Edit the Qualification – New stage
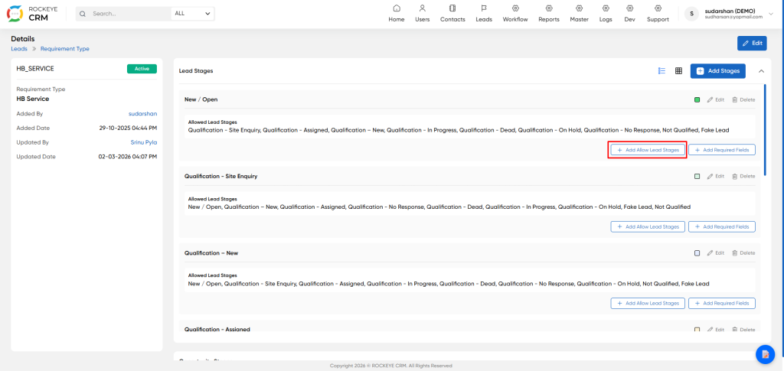The height and width of the screenshot is (371, 784). [x=716, y=253]
